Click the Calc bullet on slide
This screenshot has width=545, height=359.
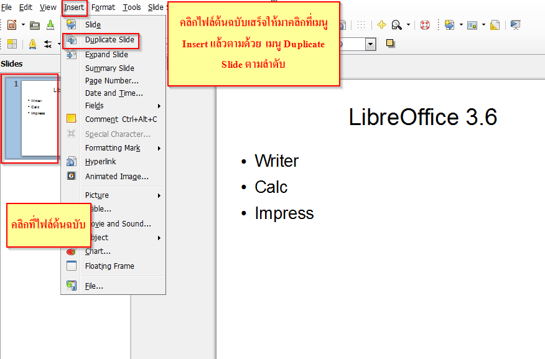pos(271,187)
